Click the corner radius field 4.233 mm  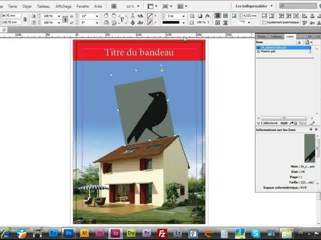(x=250, y=16)
